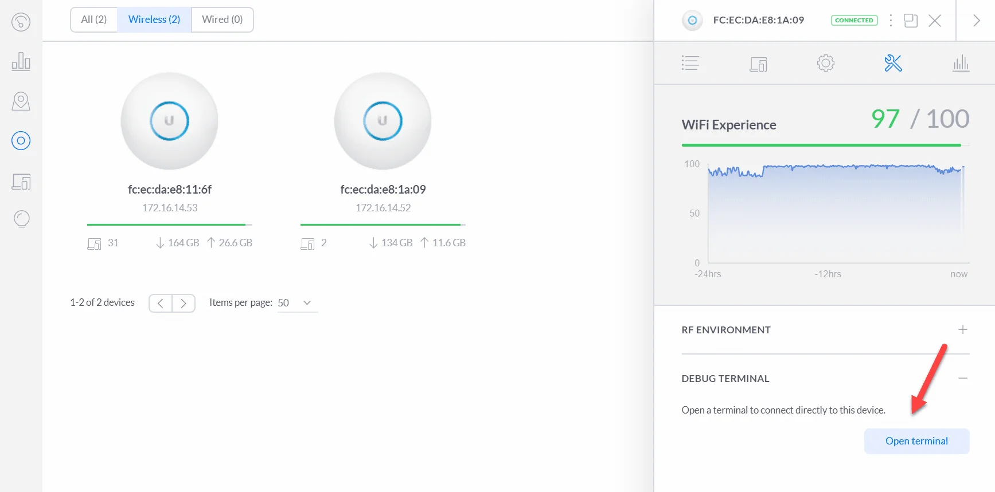995x492 pixels.
Task: Click the 1-2 of 2 devices text
Action: click(x=102, y=302)
